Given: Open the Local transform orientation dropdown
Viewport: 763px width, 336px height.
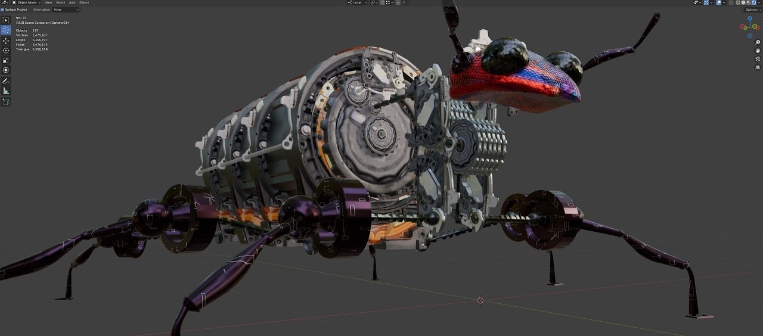Looking at the screenshot, I should tap(357, 2).
